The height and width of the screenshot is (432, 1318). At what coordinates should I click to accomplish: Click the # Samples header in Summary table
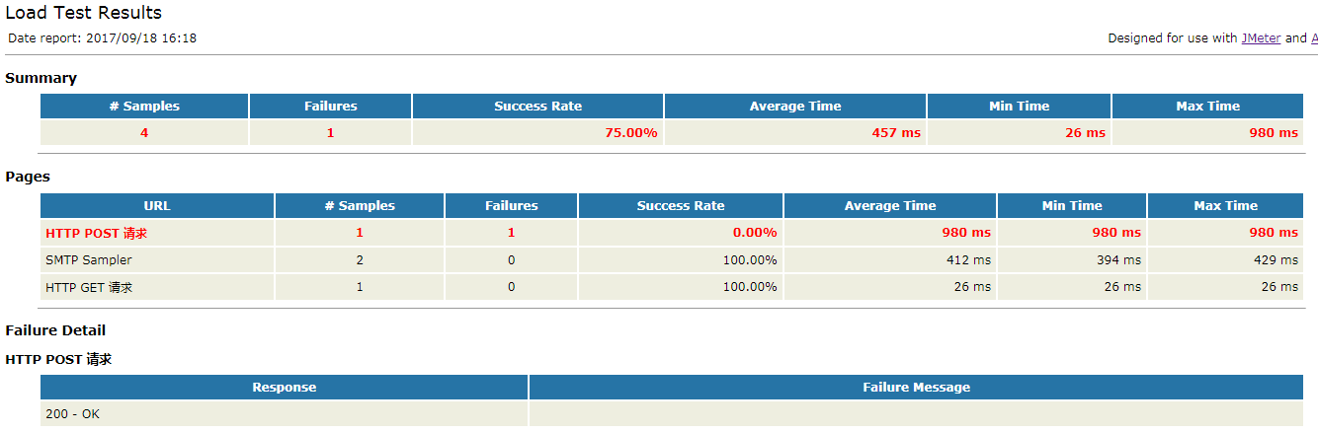[144, 107]
